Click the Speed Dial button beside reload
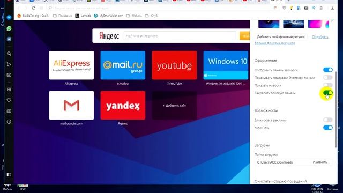 click(x=41, y=8)
